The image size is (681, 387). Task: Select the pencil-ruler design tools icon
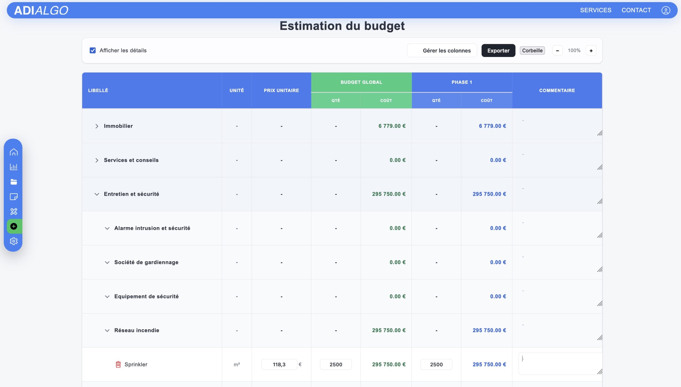point(14,211)
